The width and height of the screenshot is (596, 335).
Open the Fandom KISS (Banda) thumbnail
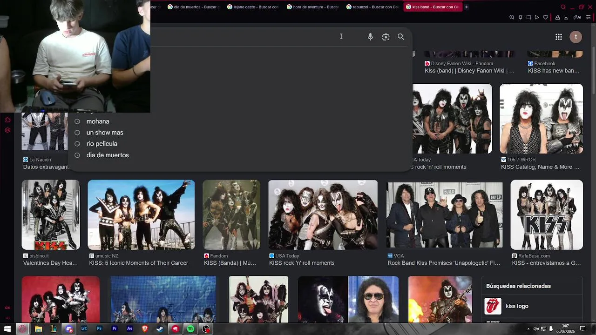tap(231, 215)
